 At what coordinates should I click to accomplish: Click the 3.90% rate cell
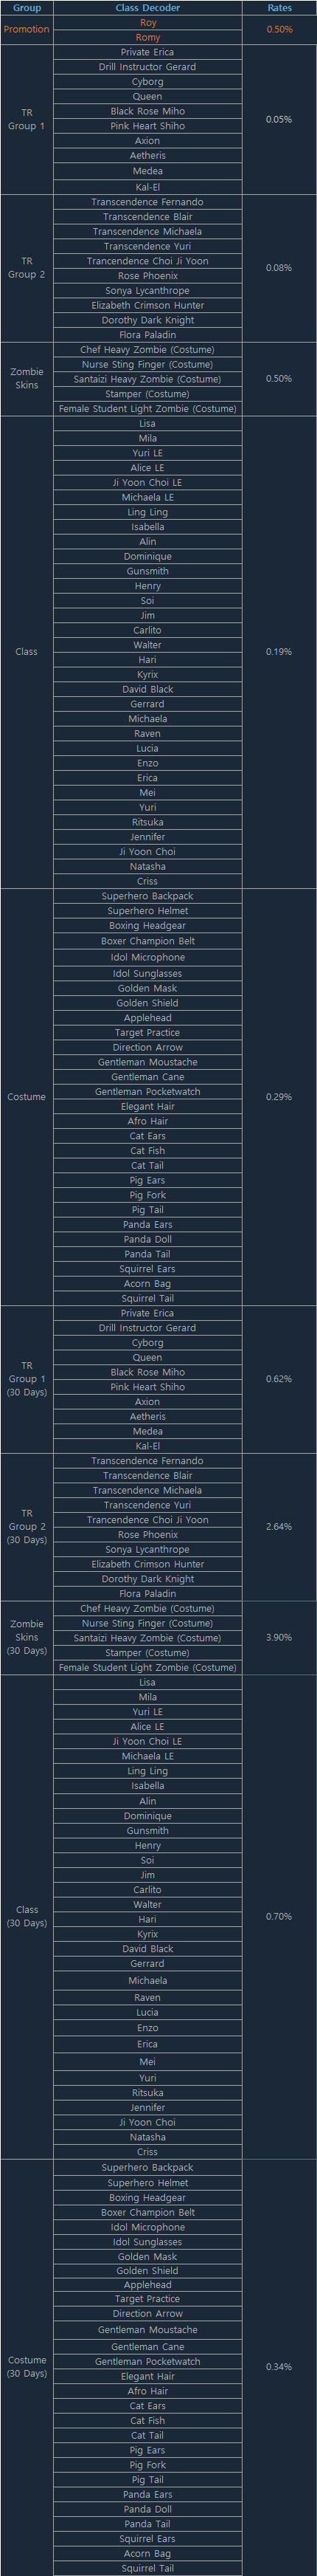tap(279, 1638)
